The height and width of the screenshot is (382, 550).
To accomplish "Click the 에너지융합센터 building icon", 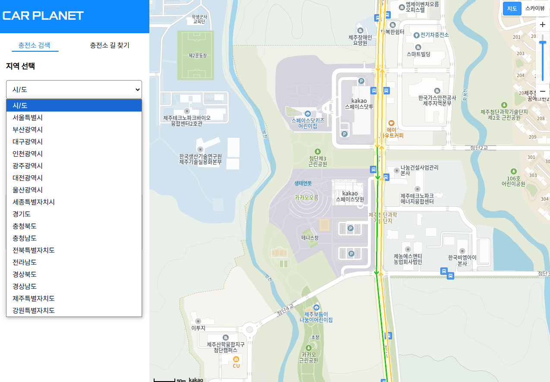I will click(417, 189).
